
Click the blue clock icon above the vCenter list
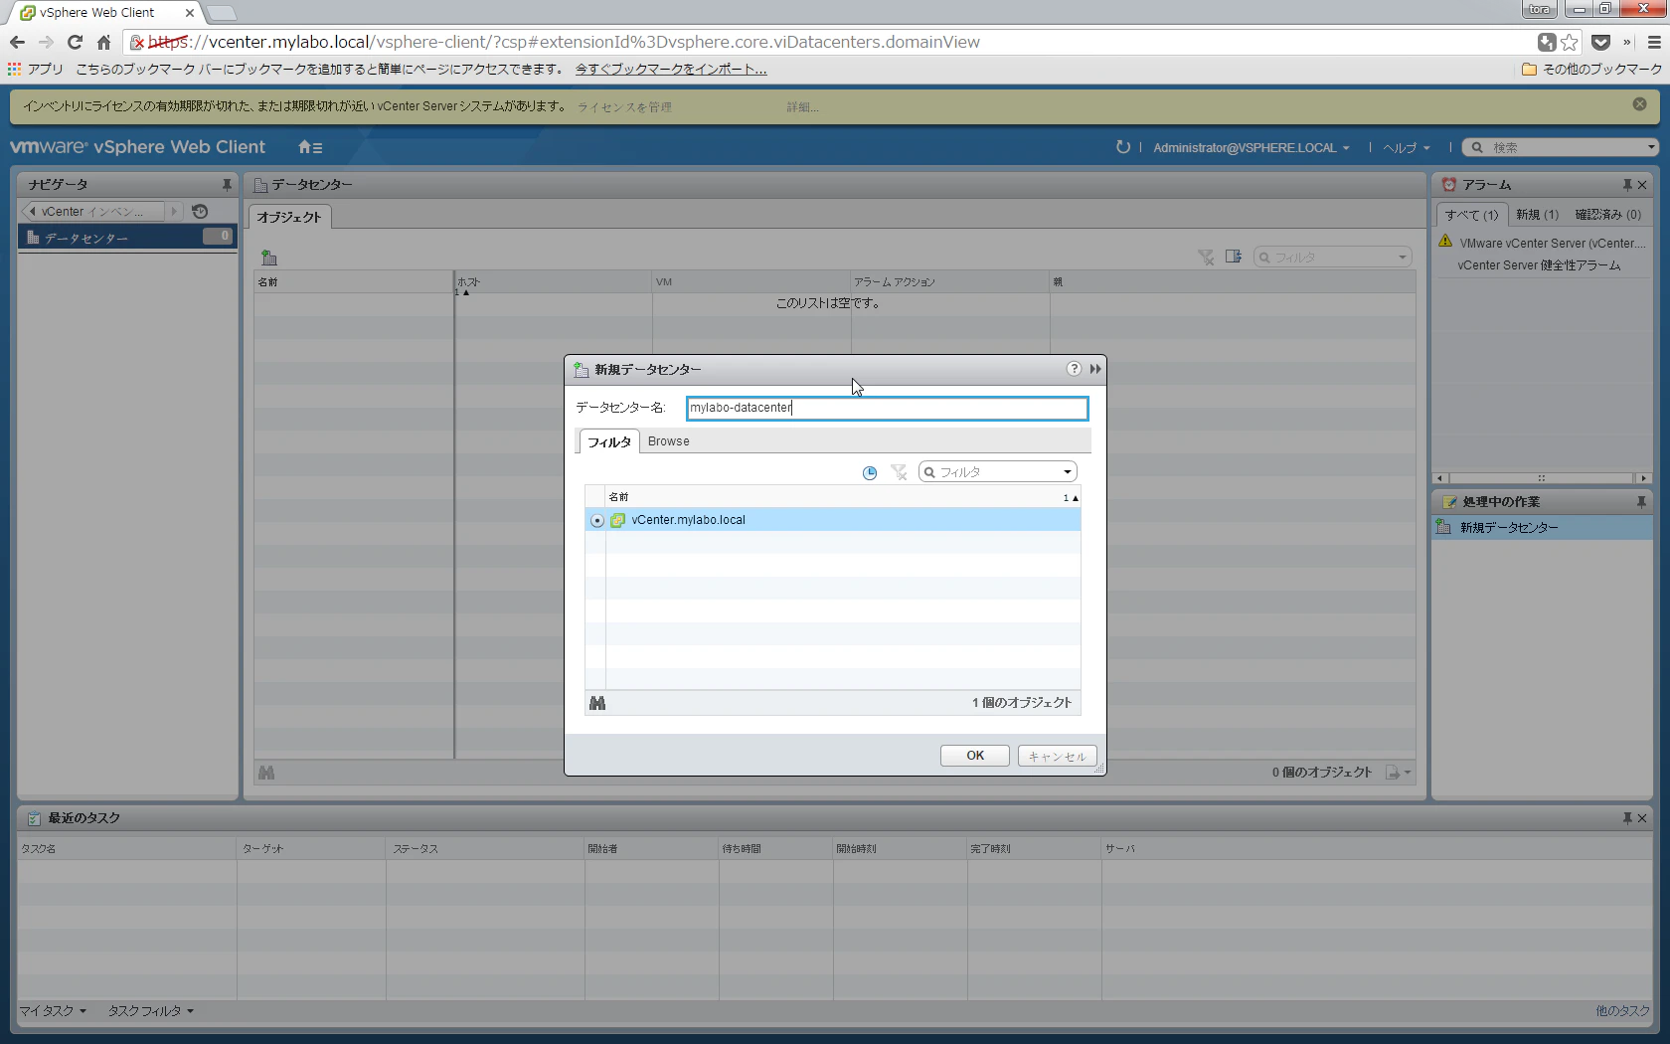pos(870,472)
